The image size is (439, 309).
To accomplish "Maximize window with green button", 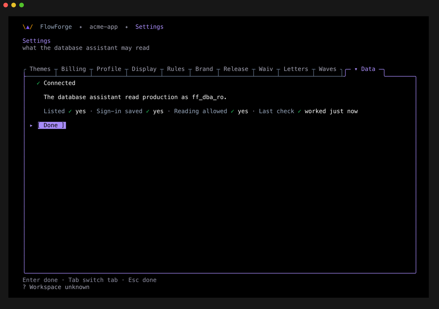I will tap(22, 5).
